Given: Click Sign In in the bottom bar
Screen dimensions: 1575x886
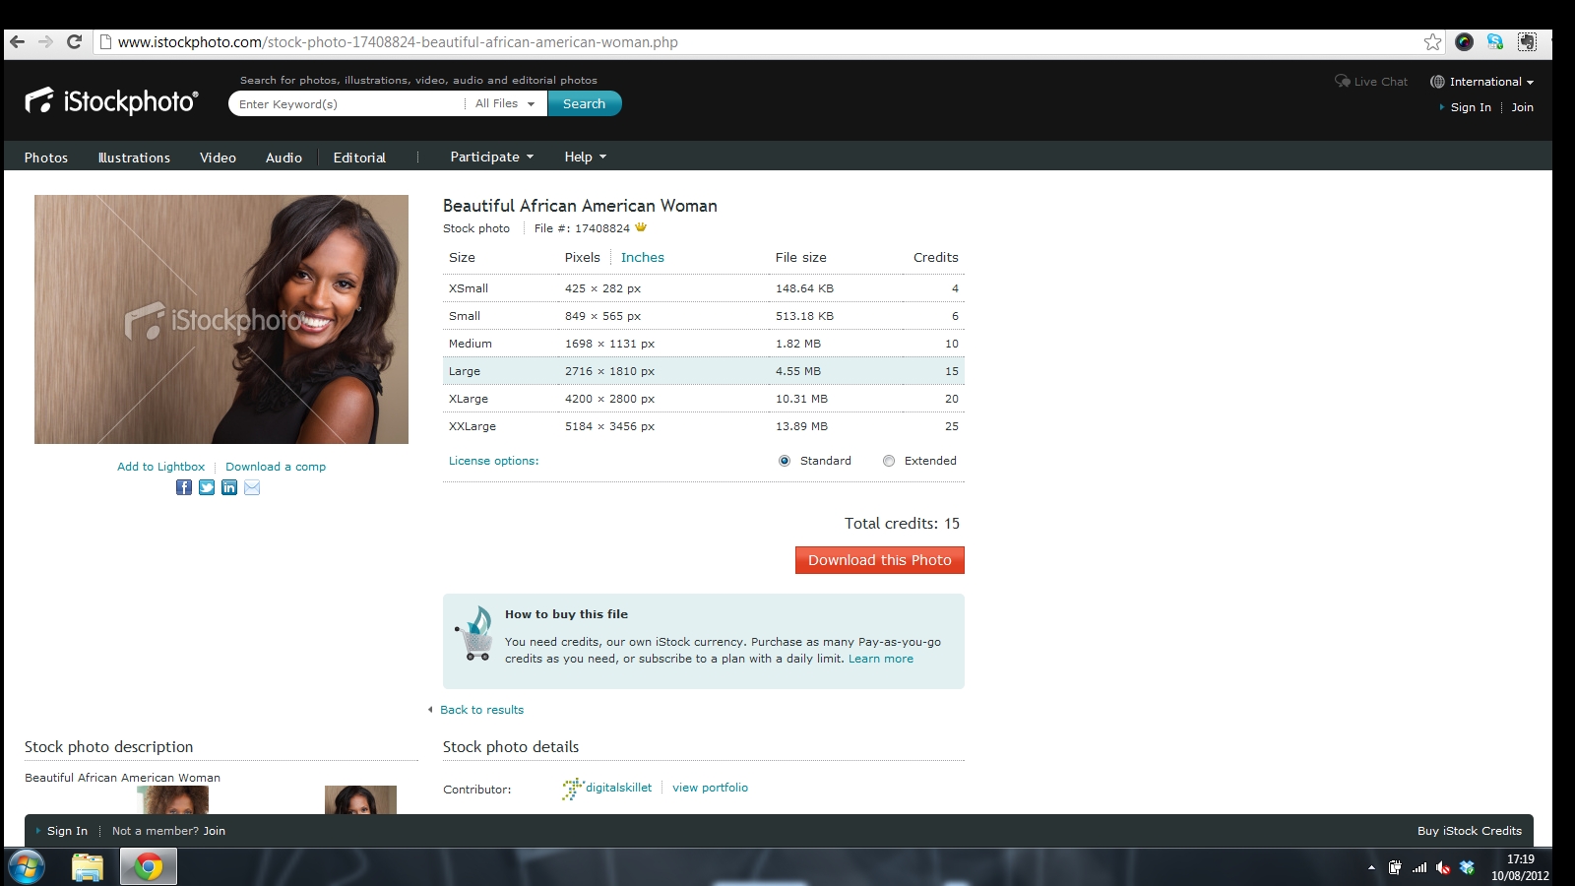Looking at the screenshot, I should coord(67,831).
